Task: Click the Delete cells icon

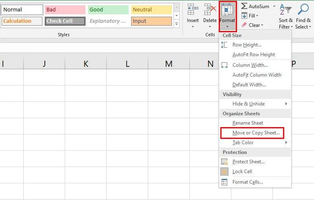Action: pos(210,10)
